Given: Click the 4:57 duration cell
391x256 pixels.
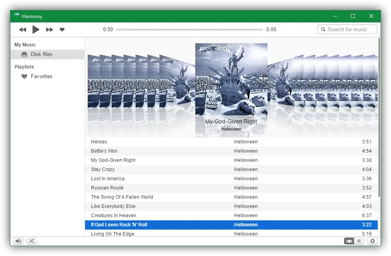Looking at the screenshot, I should (367, 197).
